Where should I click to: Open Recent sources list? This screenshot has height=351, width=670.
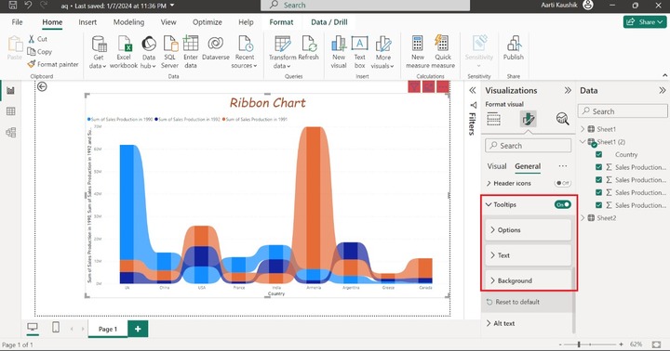click(x=245, y=52)
